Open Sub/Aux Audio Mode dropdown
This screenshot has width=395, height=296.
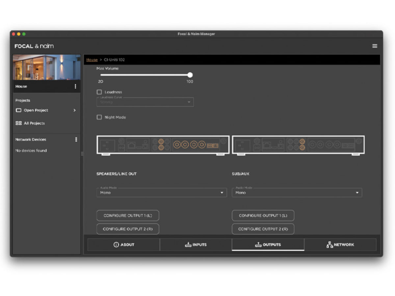[297, 193]
